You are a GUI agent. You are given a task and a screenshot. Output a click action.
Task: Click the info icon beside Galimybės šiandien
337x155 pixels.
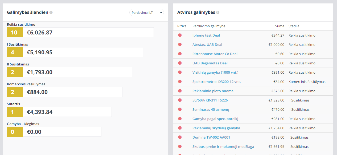click(x=51, y=12)
